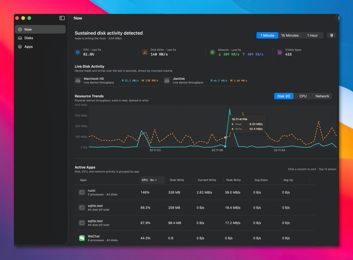Click the purple Visible Apps icon
The width and height of the screenshot is (353, 260).
280,52
